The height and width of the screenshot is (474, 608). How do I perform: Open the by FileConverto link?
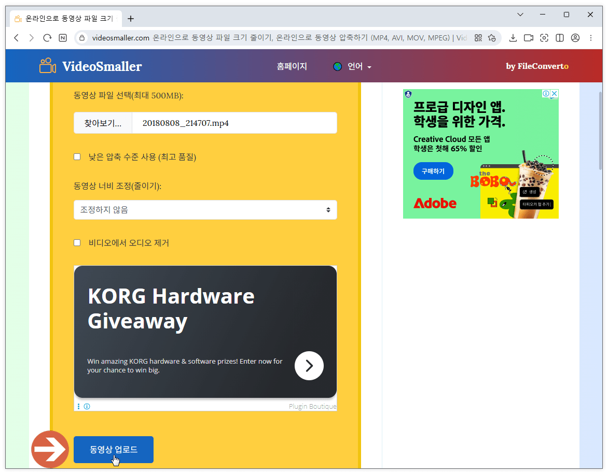coord(537,66)
